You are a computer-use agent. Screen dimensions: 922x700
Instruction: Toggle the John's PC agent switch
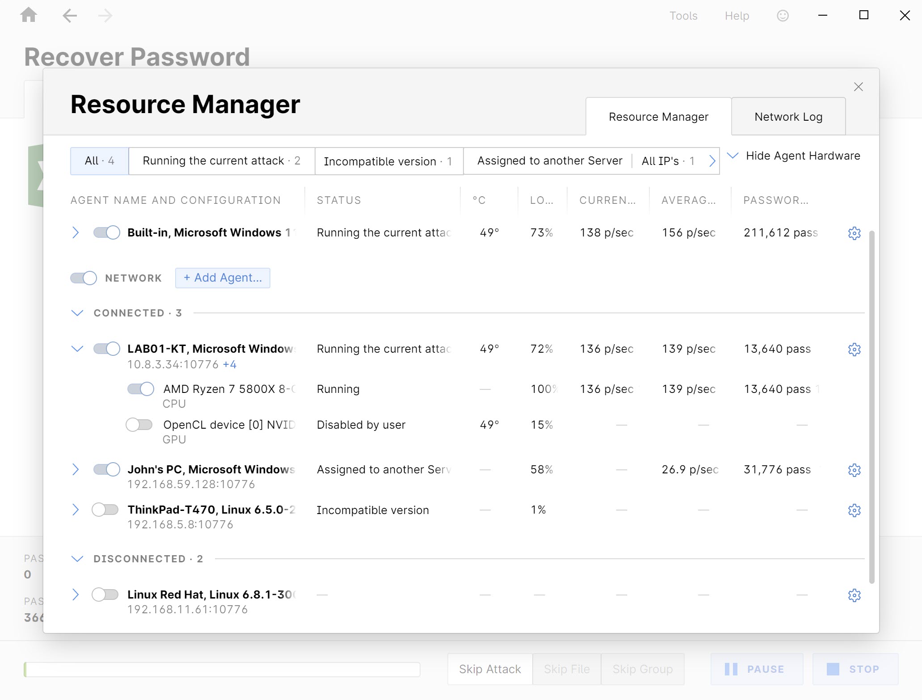tap(106, 469)
